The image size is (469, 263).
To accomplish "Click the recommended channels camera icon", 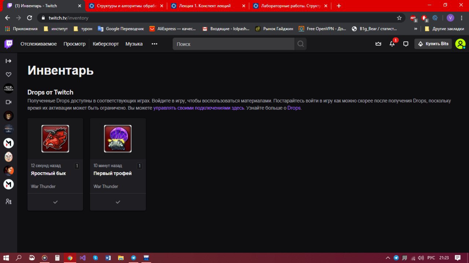I will [8, 102].
